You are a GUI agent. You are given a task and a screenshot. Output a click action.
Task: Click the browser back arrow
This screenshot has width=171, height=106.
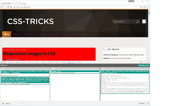2,7
